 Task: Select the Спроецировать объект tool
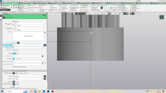[54, 10]
